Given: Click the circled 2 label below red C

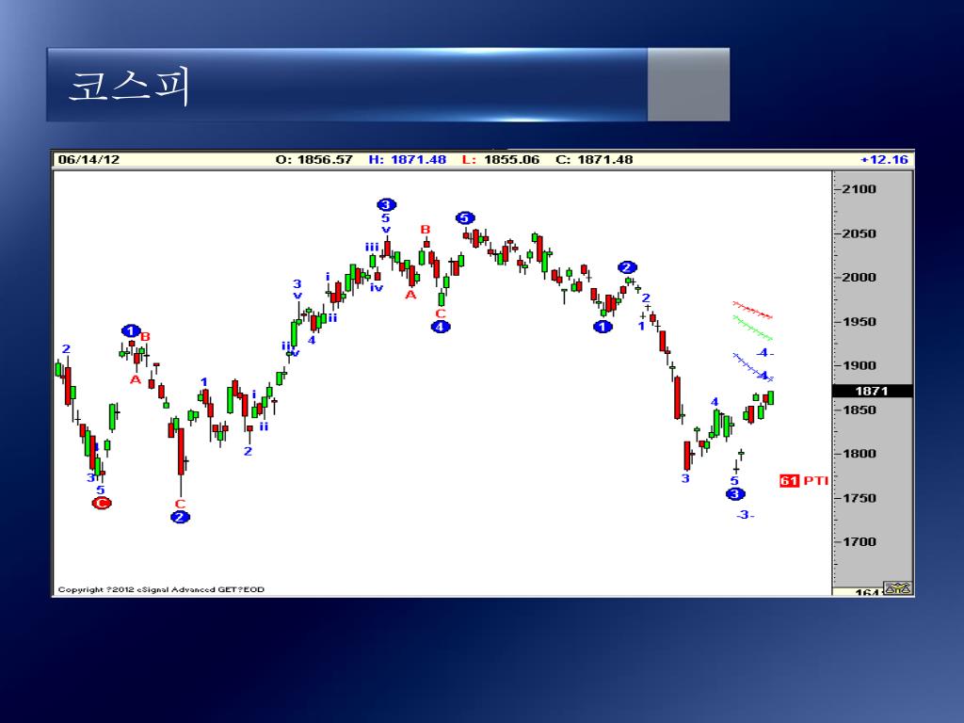Looking at the screenshot, I should (x=180, y=517).
